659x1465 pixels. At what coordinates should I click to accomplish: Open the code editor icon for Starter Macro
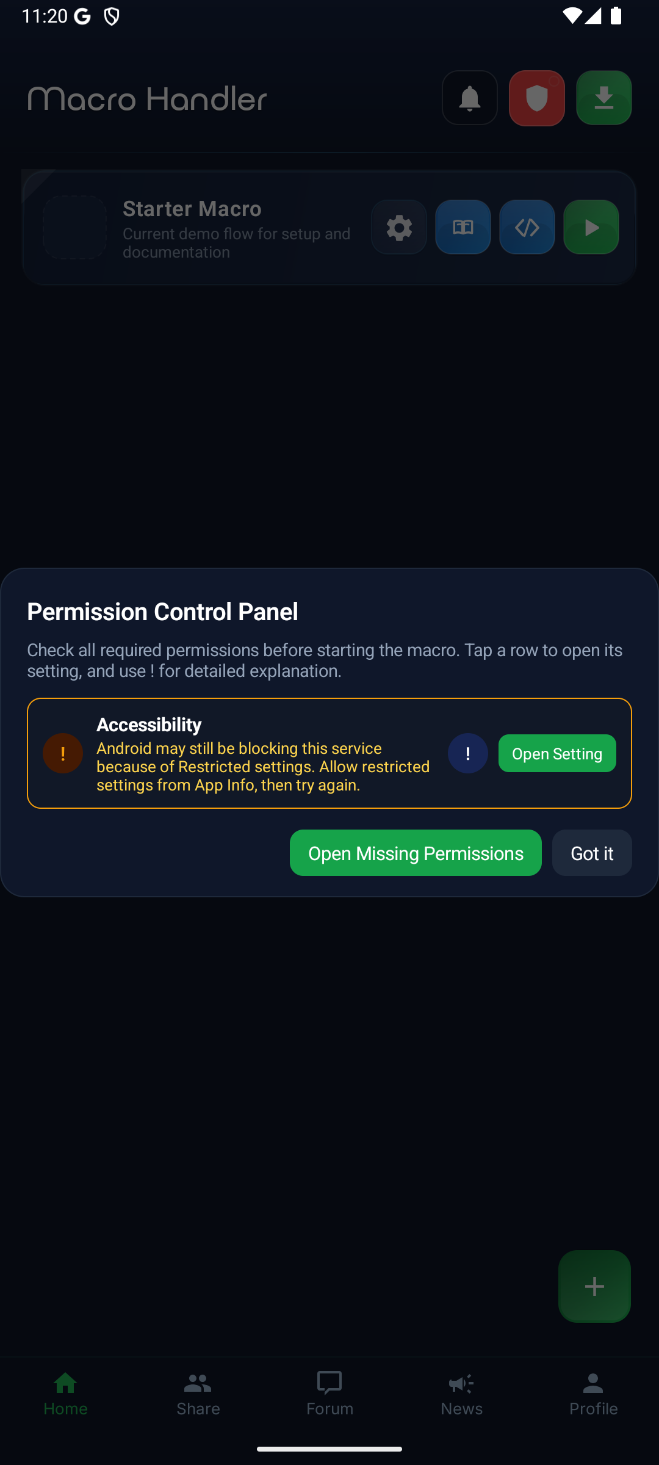tap(527, 227)
